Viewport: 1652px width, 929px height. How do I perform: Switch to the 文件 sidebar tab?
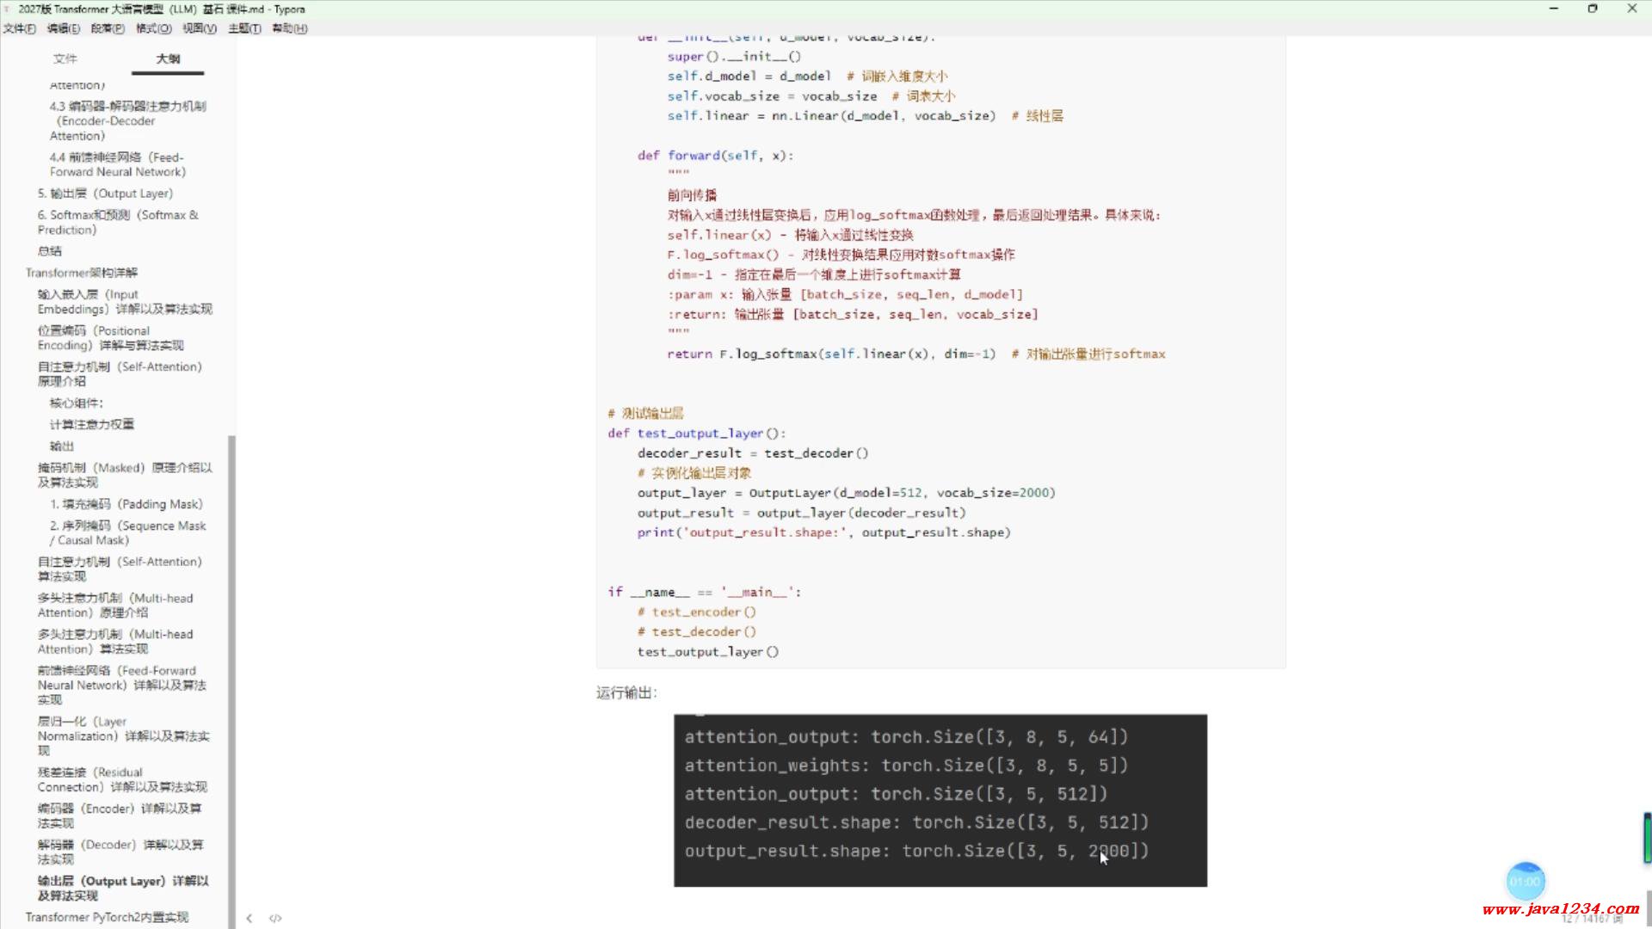click(65, 58)
